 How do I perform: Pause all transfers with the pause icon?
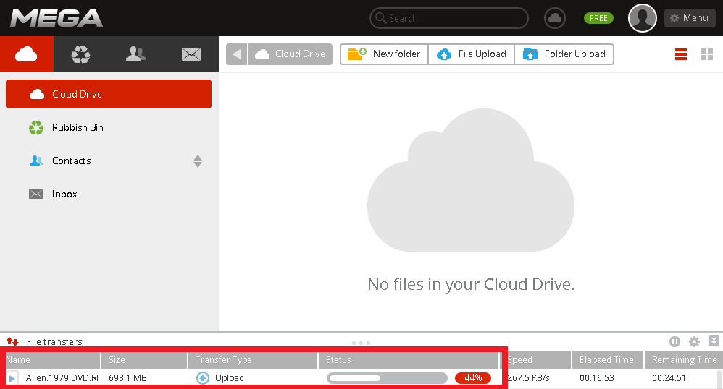point(674,341)
